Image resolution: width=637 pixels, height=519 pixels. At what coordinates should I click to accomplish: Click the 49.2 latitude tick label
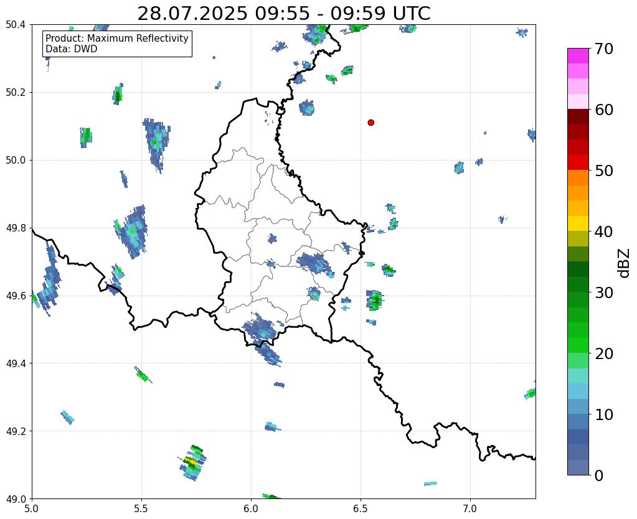click(16, 431)
